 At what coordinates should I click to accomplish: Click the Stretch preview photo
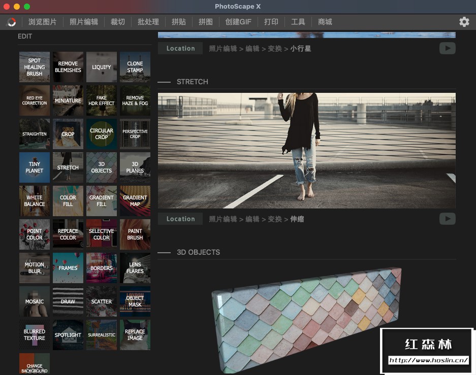(306, 150)
